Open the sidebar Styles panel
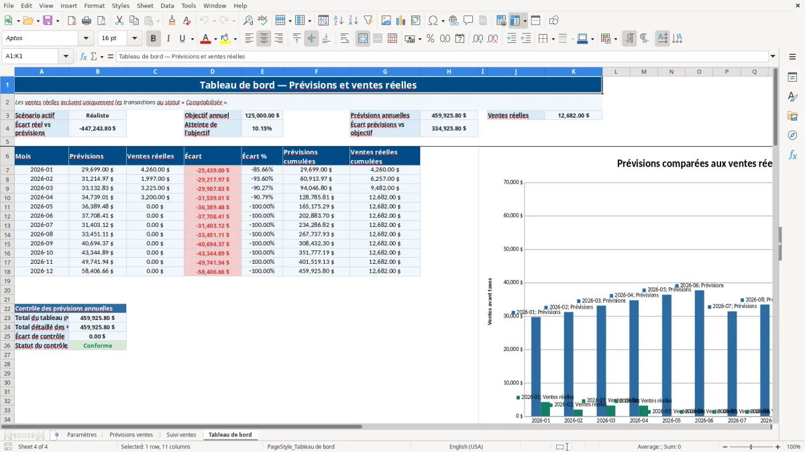 tap(792, 96)
